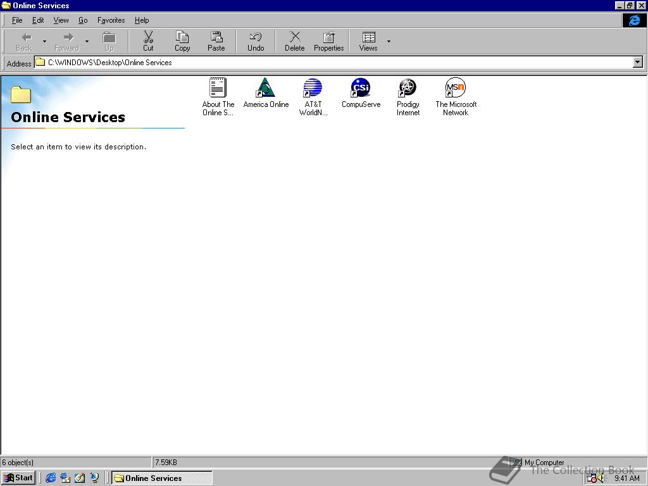Select the About The Online Services file
Screen dimensions: 648x486
tap(218, 97)
